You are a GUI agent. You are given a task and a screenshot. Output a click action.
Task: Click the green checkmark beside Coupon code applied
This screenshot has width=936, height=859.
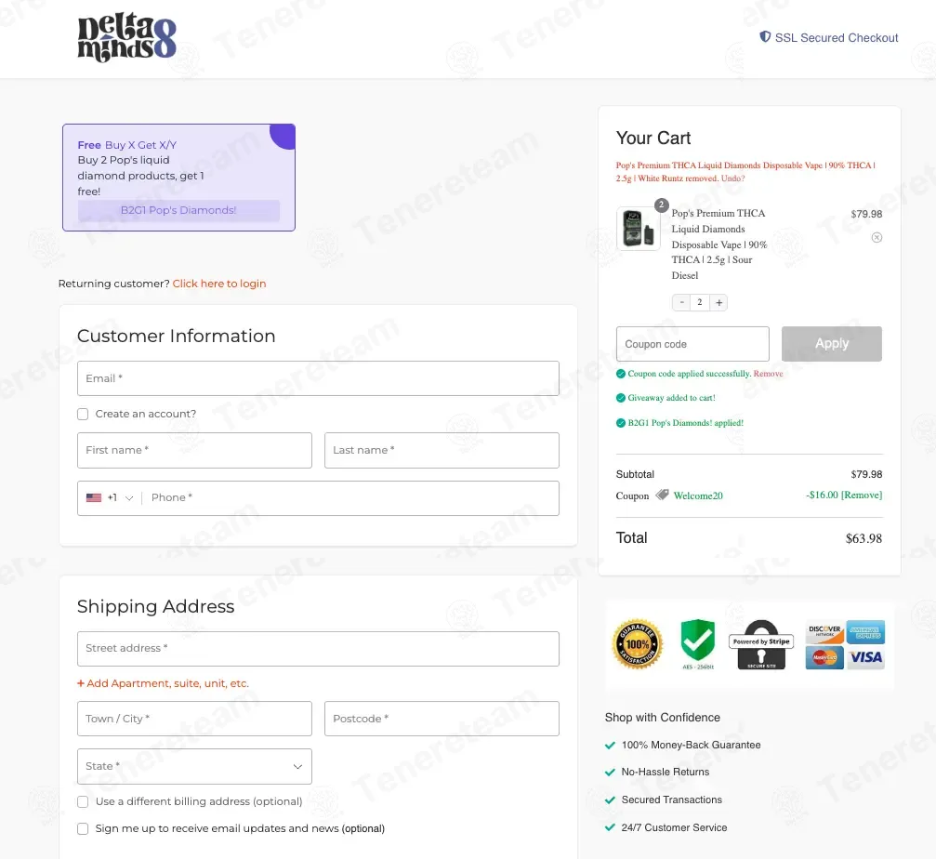pos(621,374)
